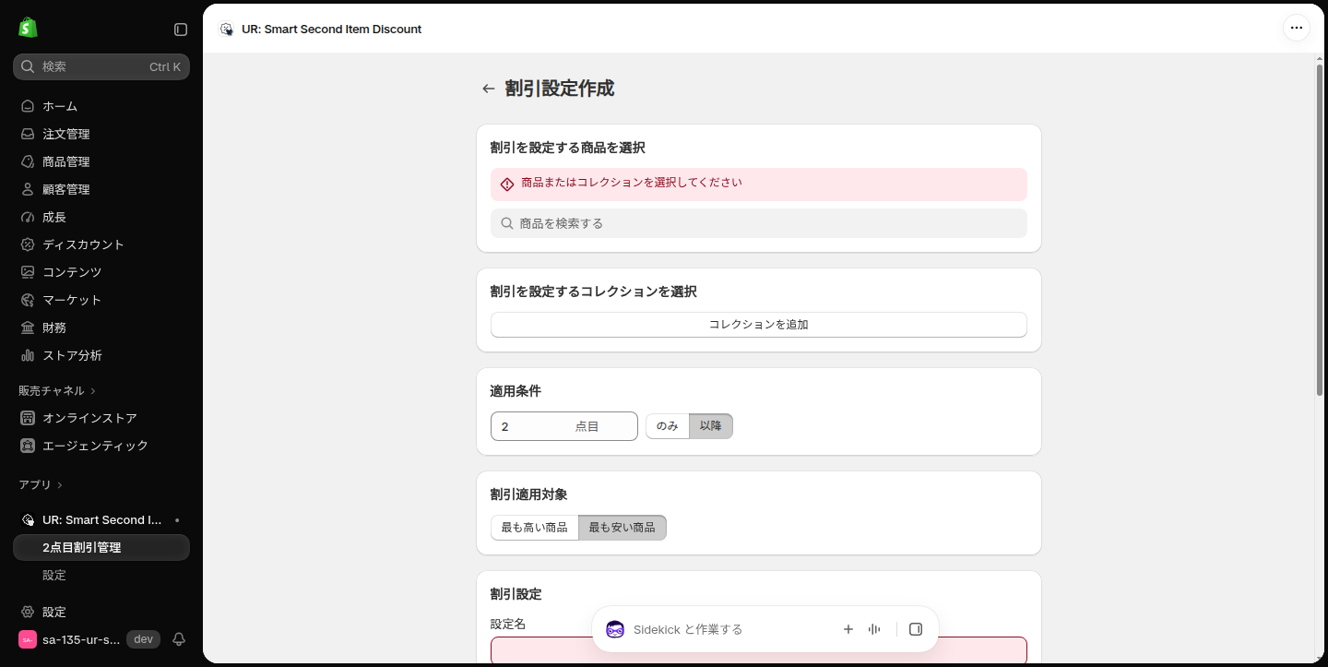Click the オンラインストア storefront icon
This screenshot has height=667, width=1328.
point(28,418)
